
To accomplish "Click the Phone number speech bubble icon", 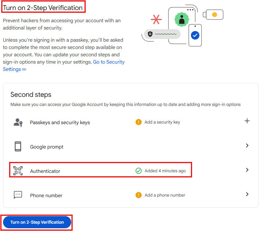I will [x=18, y=195].
